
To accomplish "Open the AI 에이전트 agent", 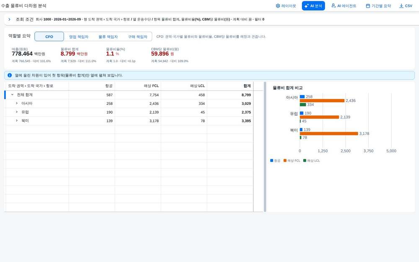I will [x=344, y=6].
